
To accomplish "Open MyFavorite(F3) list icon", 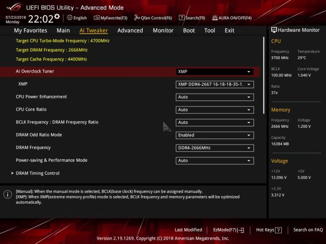I will click(x=97, y=18).
